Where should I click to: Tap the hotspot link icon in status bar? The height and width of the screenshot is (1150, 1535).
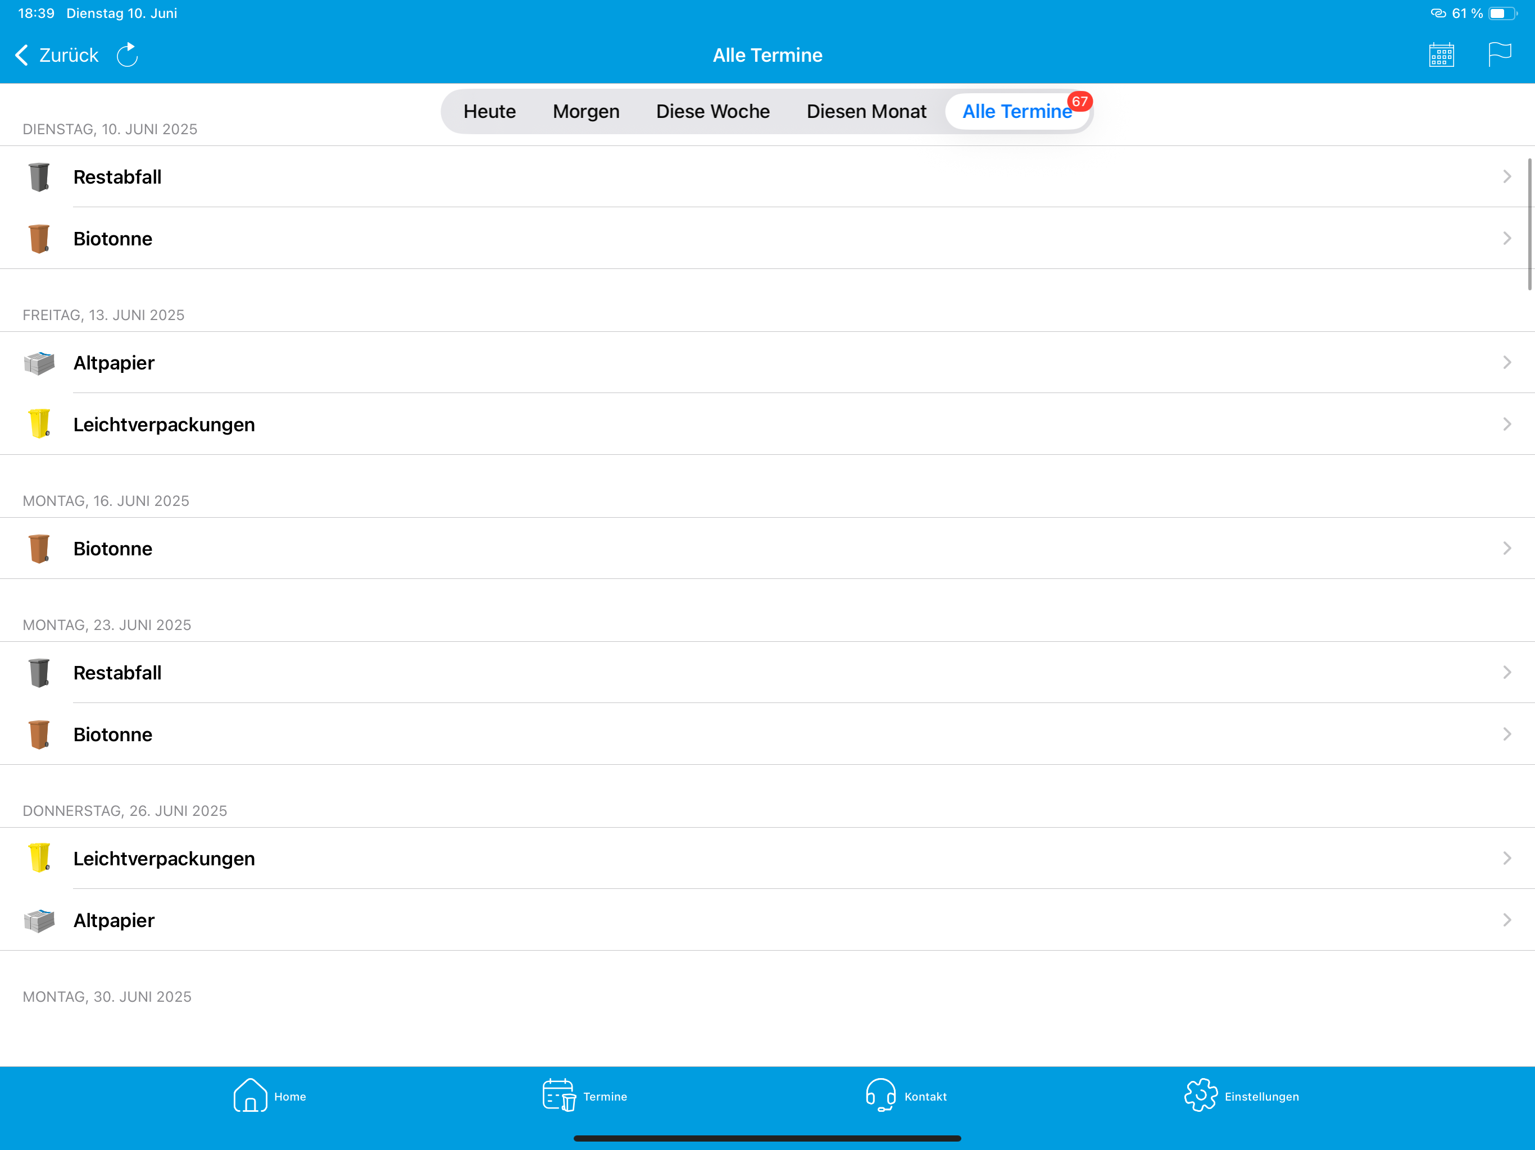[x=1438, y=13]
